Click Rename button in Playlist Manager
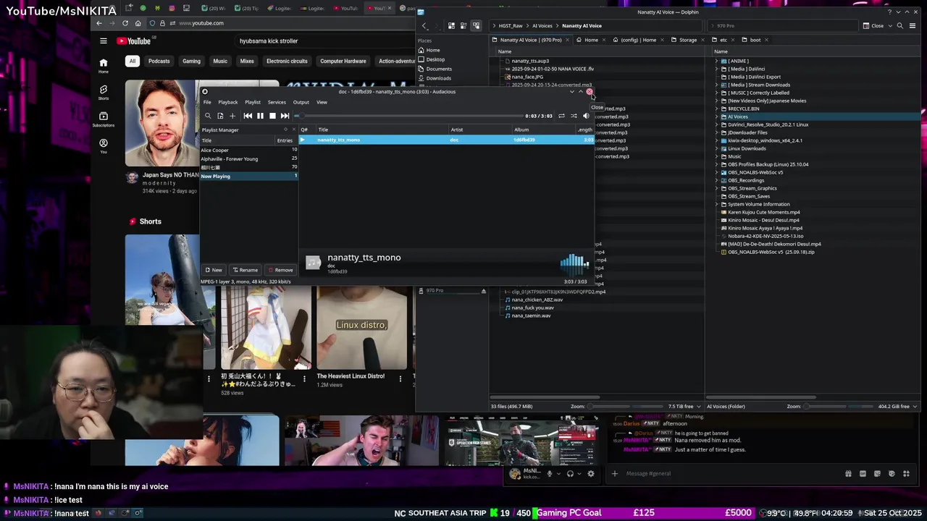Viewport: 927px width, 521px height. (x=245, y=270)
